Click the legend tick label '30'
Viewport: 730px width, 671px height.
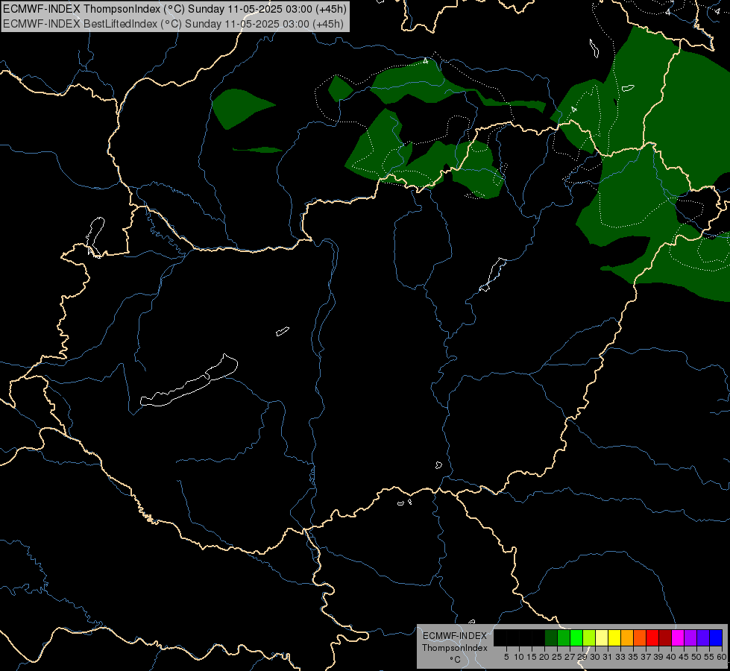click(x=596, y=657)
